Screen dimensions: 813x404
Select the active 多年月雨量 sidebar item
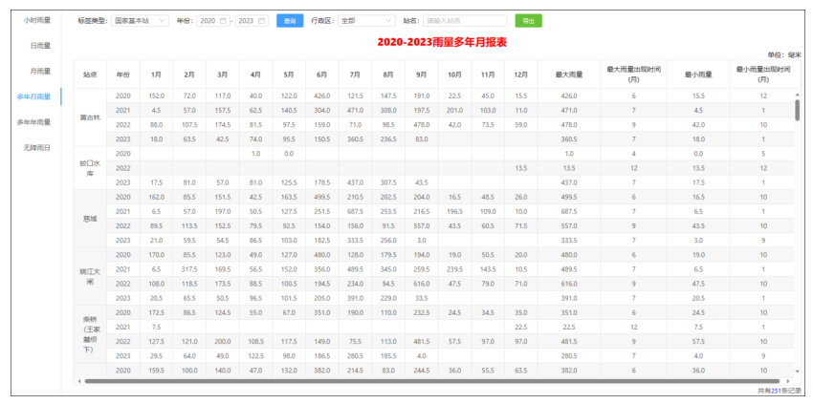point(33,96)
